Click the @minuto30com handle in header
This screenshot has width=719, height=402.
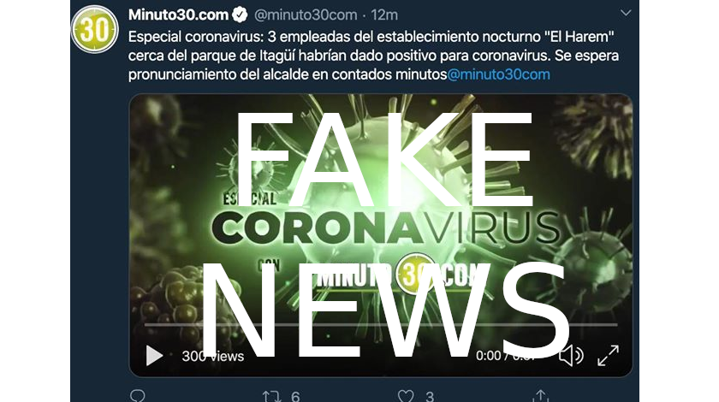point(306,15)
